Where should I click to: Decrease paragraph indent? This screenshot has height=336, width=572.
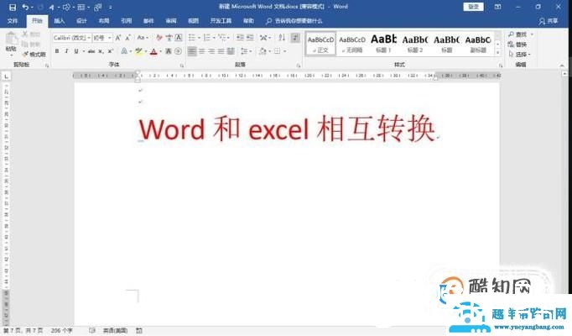coord(240,38)
